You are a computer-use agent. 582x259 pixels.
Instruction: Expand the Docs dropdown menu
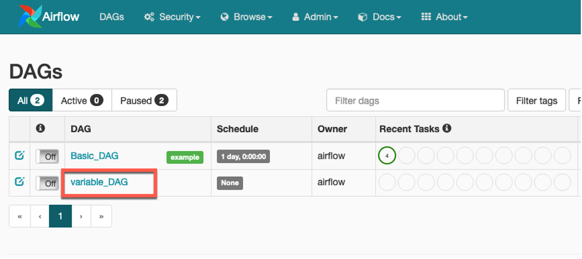click(379, 17)
